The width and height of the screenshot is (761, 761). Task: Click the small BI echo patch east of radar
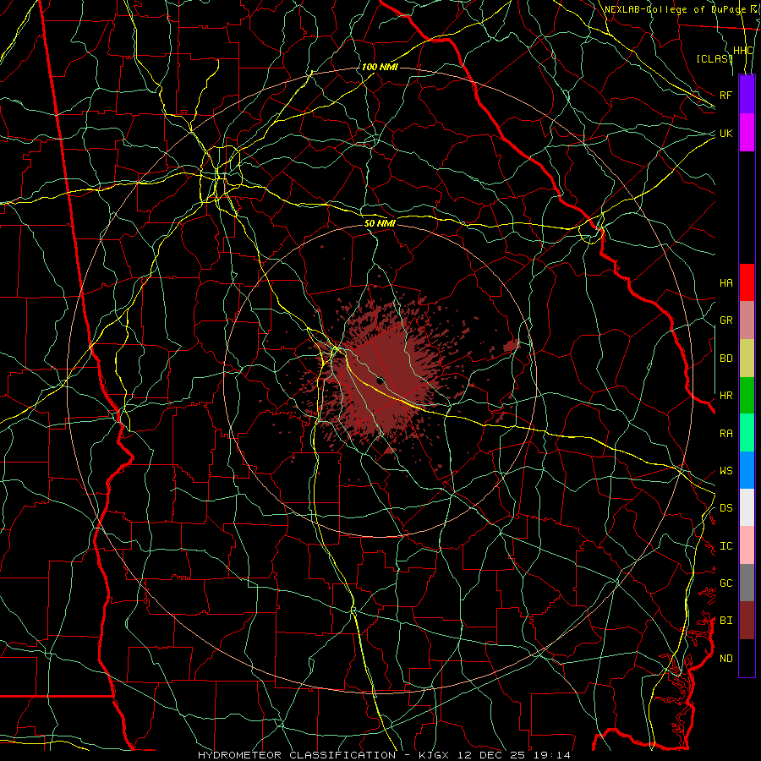(511, 346)
